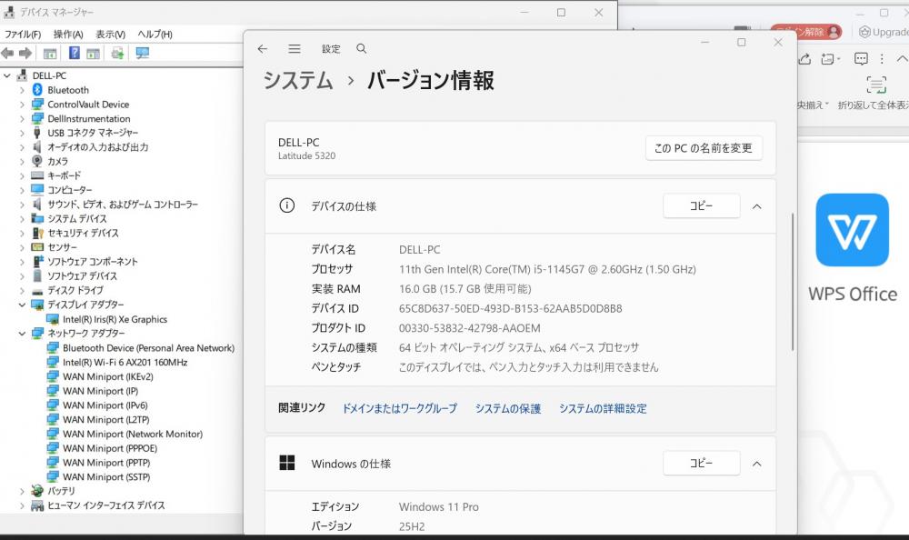909x540 pixels.
Task: Copy device specs with コピー button
Action: click(x=701, y=206)
